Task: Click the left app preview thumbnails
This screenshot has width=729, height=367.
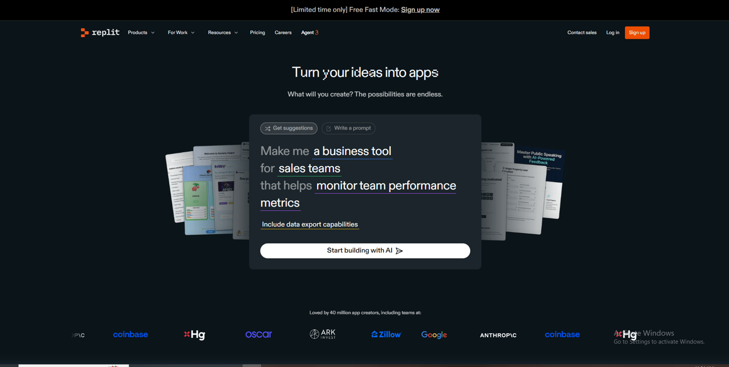Action: (x=208, y=191)
